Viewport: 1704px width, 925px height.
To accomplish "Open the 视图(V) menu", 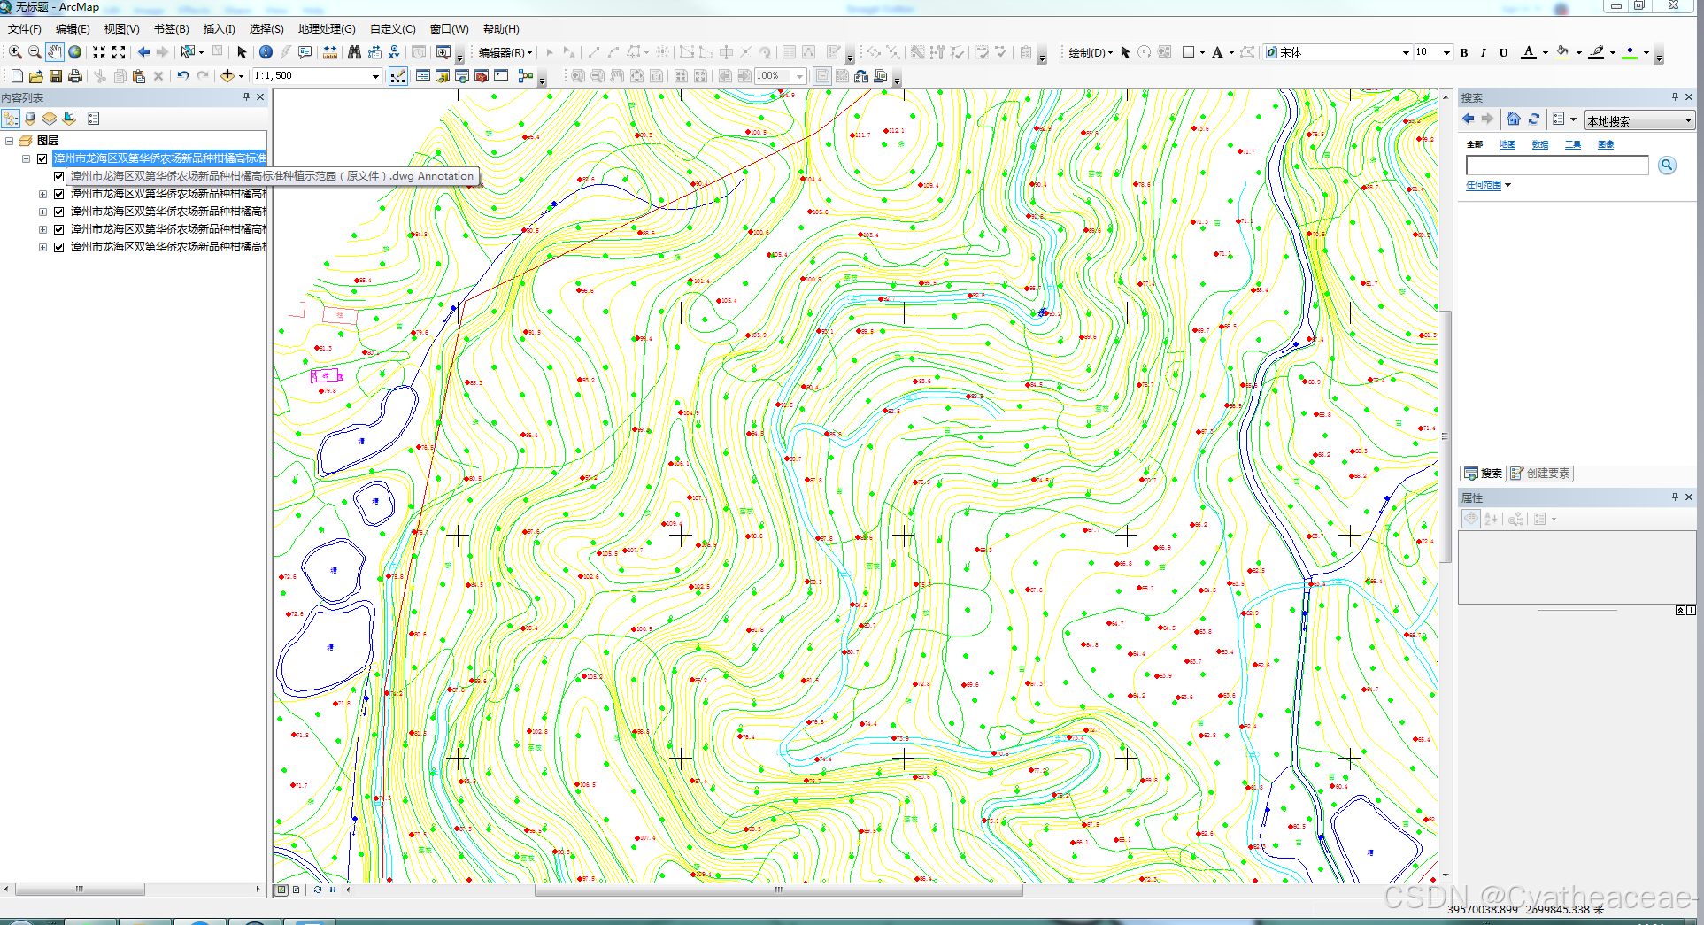I will 122,29.
